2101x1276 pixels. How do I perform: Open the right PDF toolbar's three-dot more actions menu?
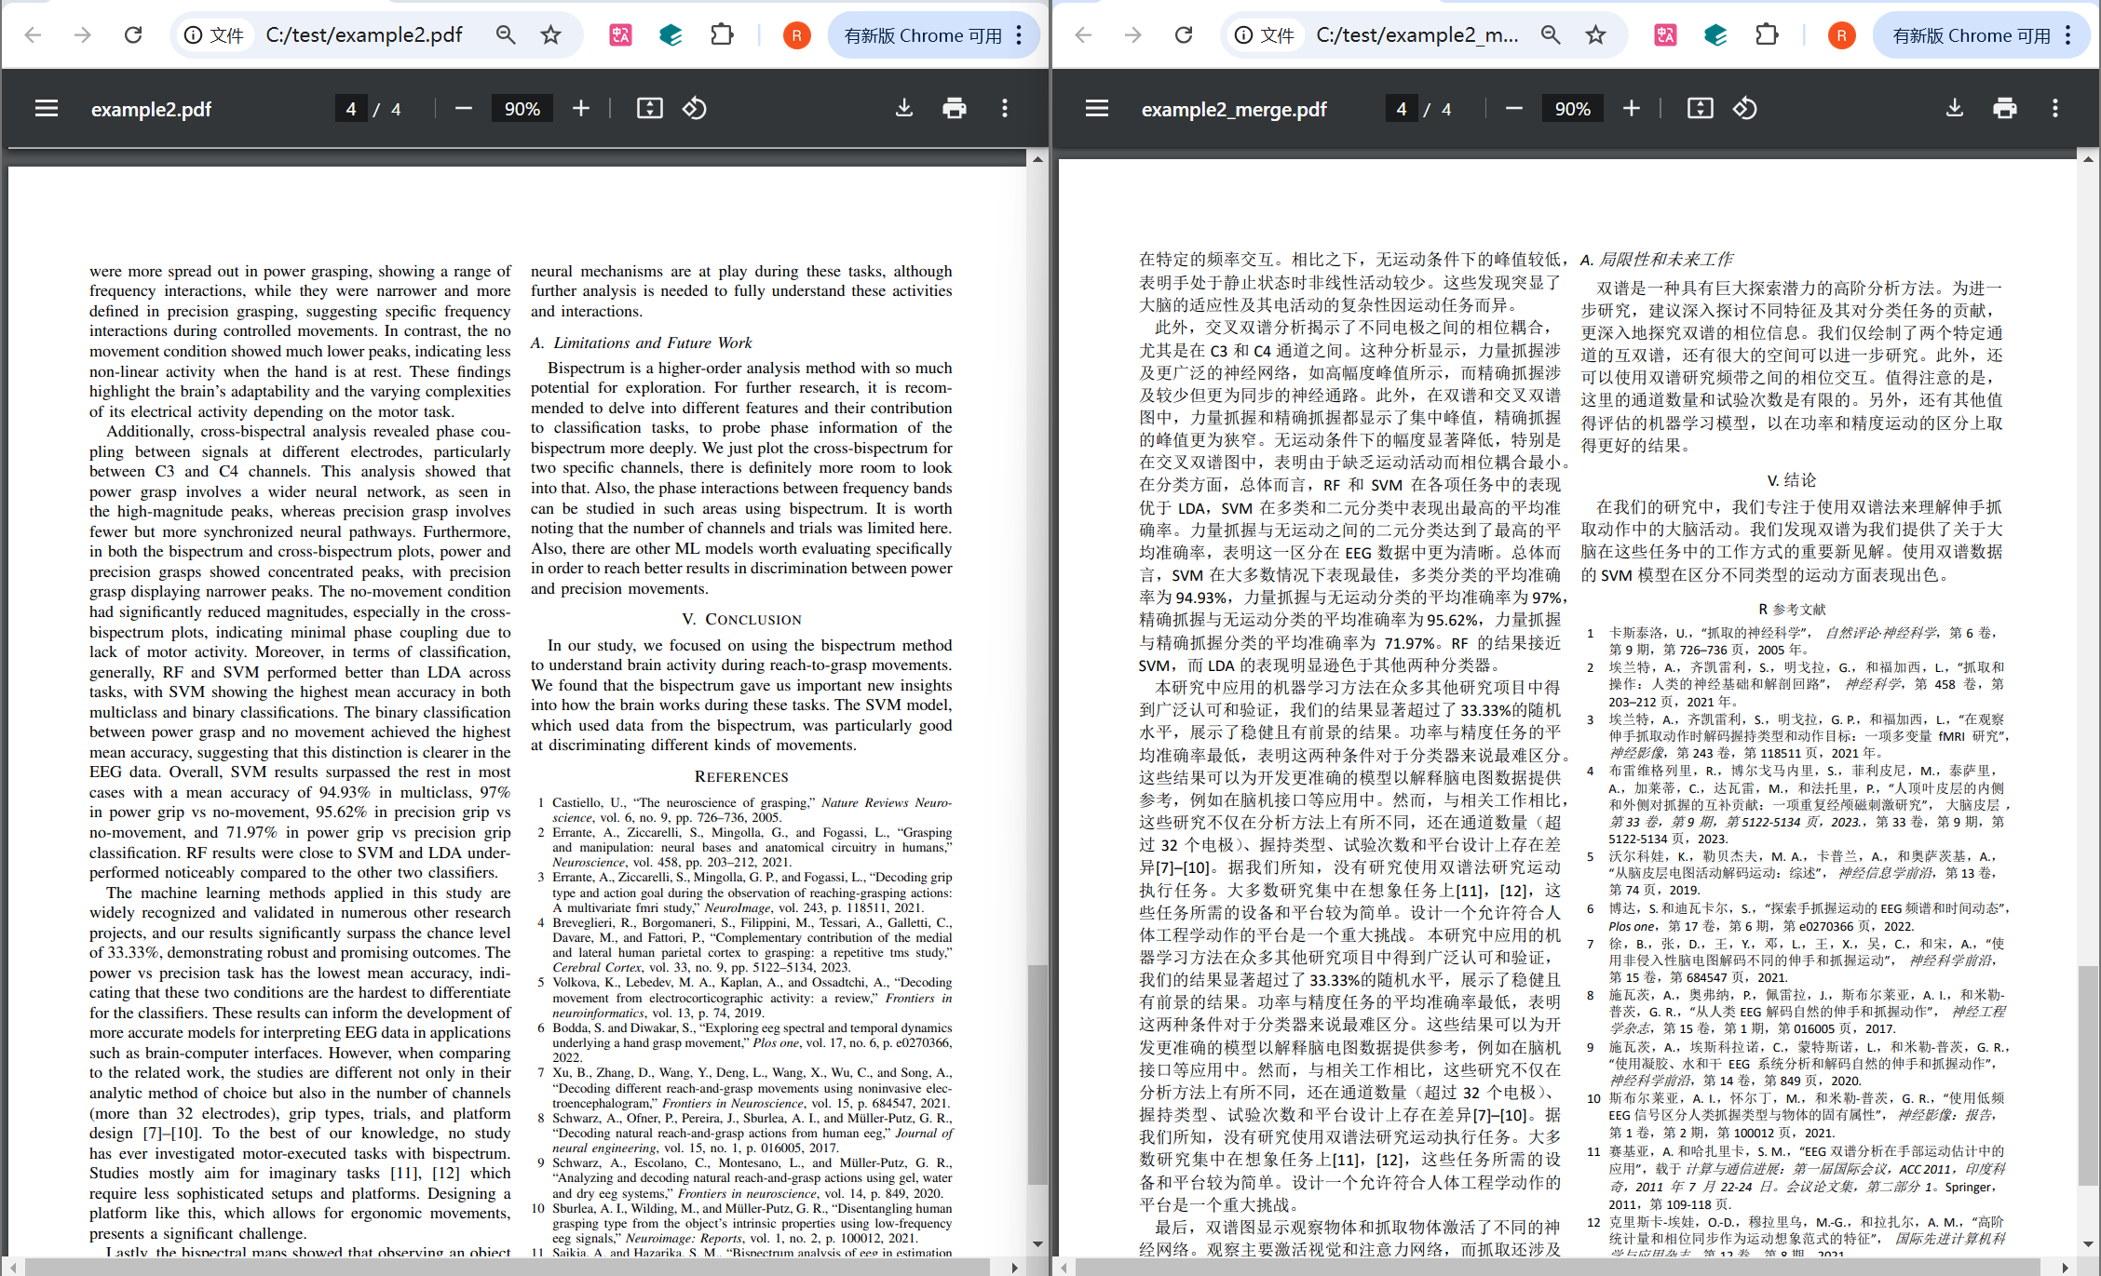[x=2054, y=109]
